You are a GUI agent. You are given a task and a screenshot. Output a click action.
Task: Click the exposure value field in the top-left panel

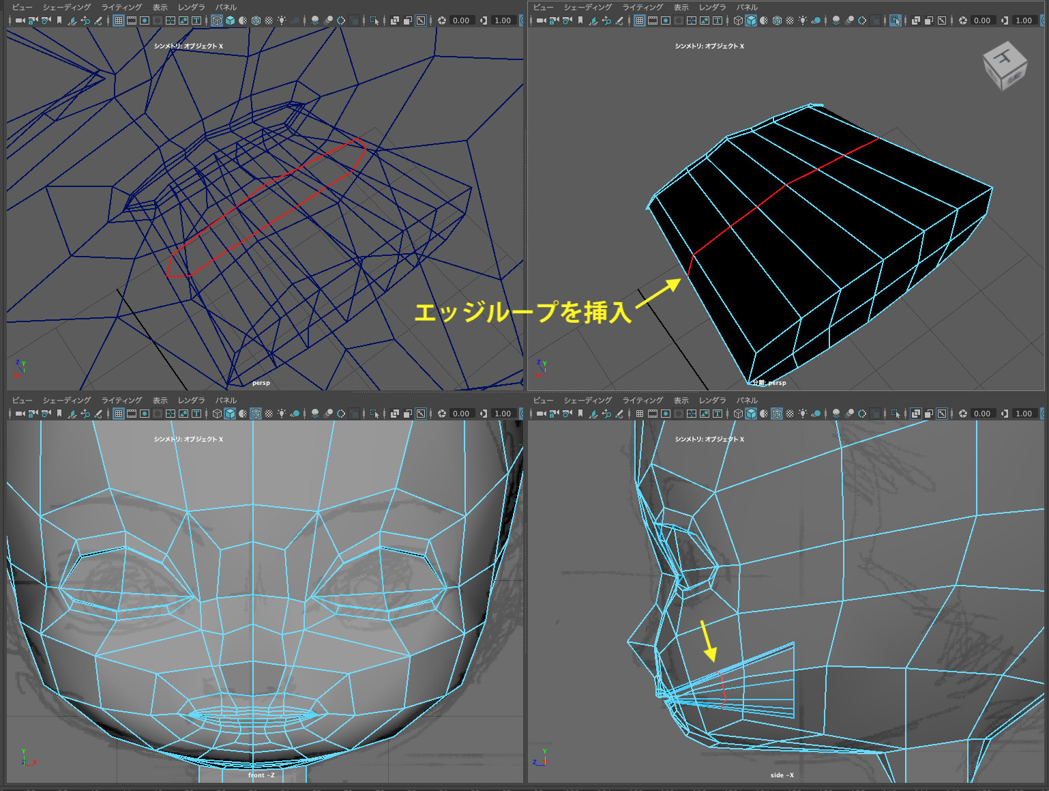point(461,20)
